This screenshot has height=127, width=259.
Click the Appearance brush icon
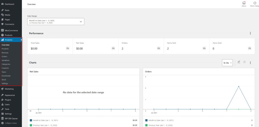click(3, 95)
